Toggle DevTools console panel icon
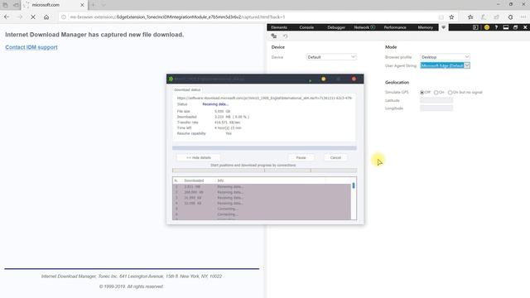 pyautogui.click(x=475, y=27)
